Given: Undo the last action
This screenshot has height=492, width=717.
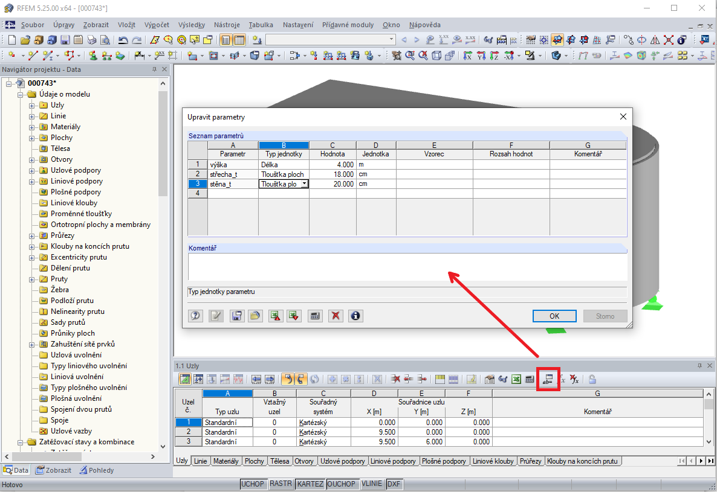Looking at the screenshot, I should pyautogui.click(x=123, y=40).
